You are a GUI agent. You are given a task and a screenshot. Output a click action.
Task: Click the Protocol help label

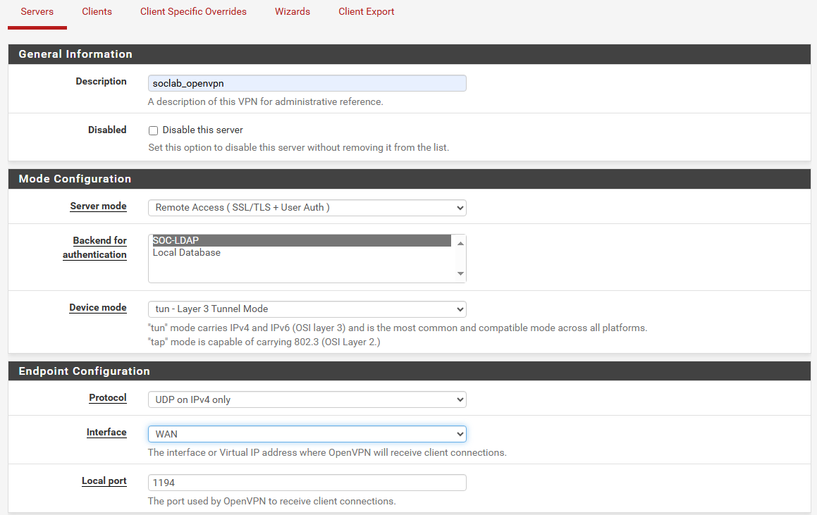tap(108, 398)
